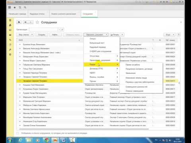Viewport: 191px width, 143px height.
Task: Expand the Договоры (ГПХ) submenu
Action: coord(102,69)
